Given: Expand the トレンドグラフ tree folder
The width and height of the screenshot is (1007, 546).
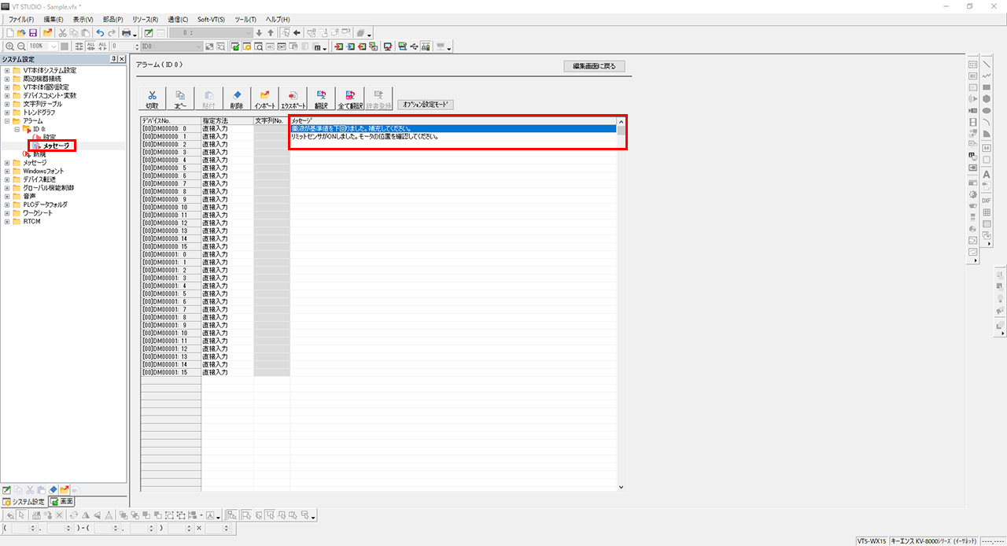Looking at the screenshot, I should pos(7,113).
